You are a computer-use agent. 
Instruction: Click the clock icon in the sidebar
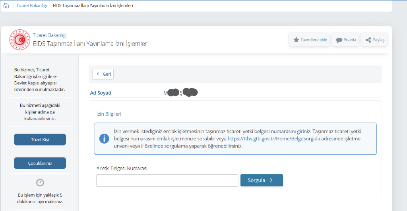(x=40, y=183)
